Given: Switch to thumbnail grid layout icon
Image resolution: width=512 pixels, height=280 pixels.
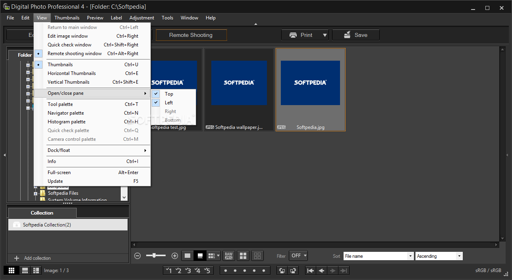Looking at the screenshot, I should [12, 270].
